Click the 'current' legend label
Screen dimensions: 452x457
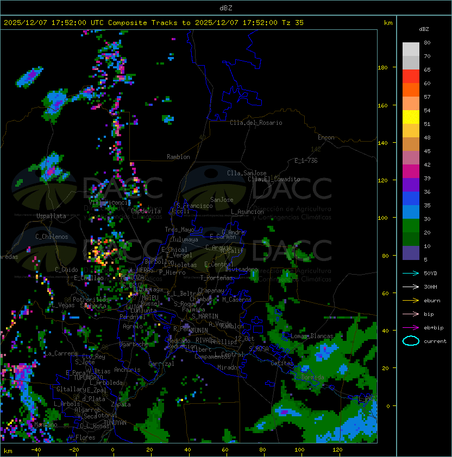pyautogui.click(x=435, y=341)
